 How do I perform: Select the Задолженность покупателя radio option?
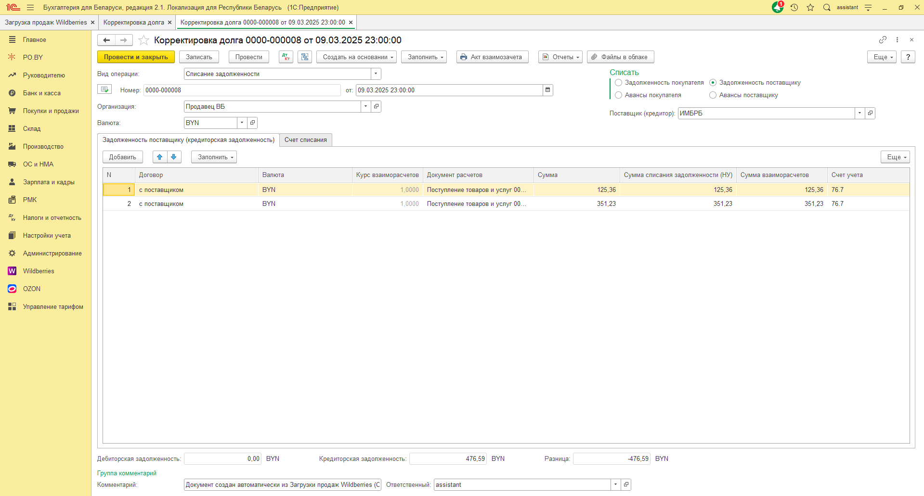619,83
